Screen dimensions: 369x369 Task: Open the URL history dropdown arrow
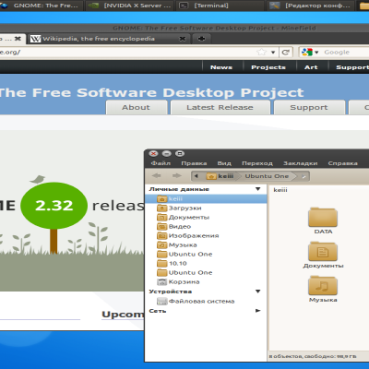(273, 53)
